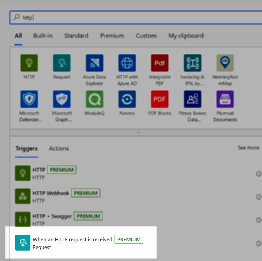Open the Microsoft Defender connector
Viewport: 262px width, 261px height.
click(29, 99)
